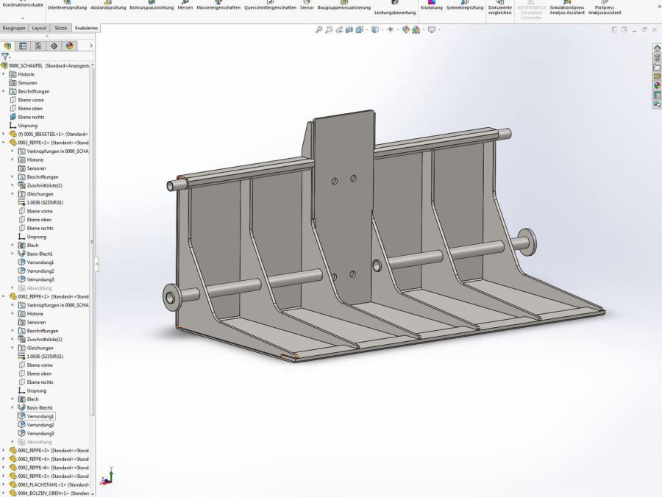Select Zuschnittsliste(1) under RIPPE<1>
Image resolution: width=662 pixels, height=497 pixels.
tap(40, 185)
